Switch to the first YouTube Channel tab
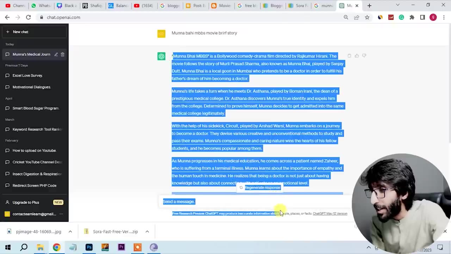Image resolution: width=451 pixels, height=254 pixels. 15,6
